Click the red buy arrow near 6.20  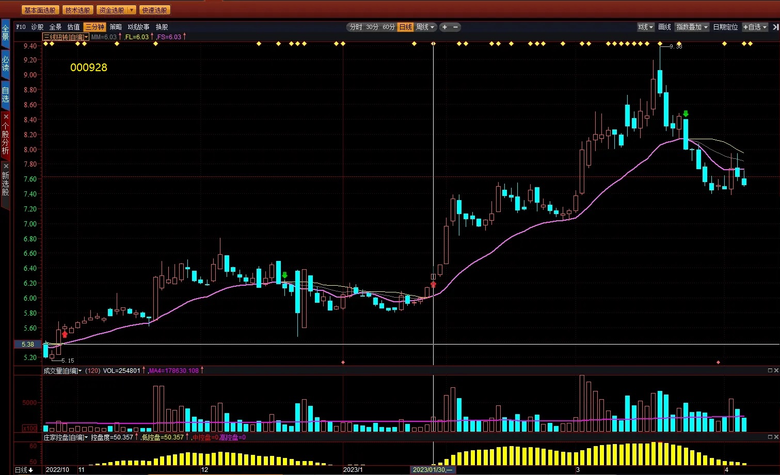click(433, 284)
